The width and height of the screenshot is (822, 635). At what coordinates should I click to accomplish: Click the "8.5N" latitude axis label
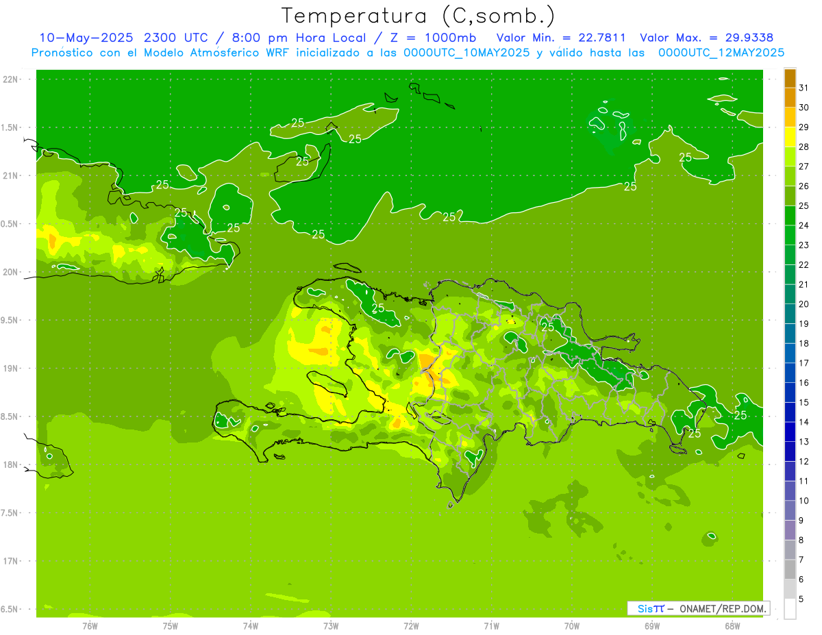(x=10, y=416)
